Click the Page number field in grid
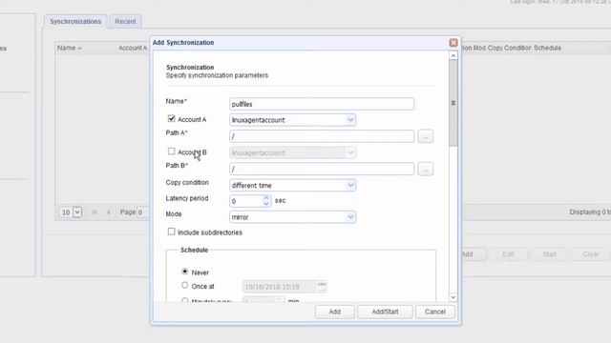611x343 pixels. click(142, 212)
